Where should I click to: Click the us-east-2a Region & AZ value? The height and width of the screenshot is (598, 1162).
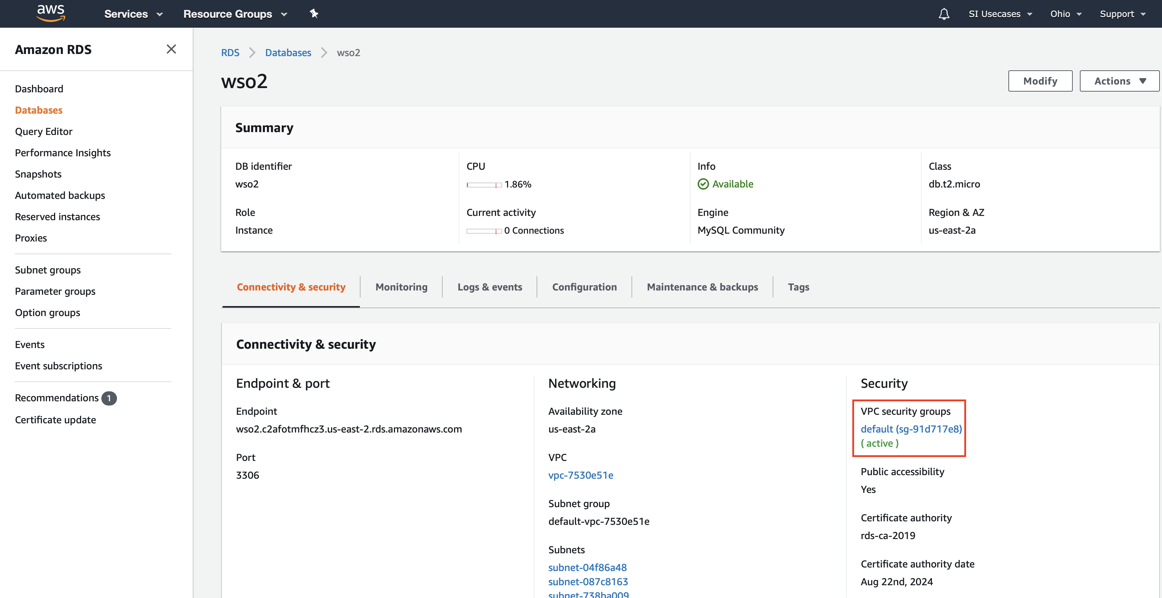pyautogui.click(x=952, y=230)
